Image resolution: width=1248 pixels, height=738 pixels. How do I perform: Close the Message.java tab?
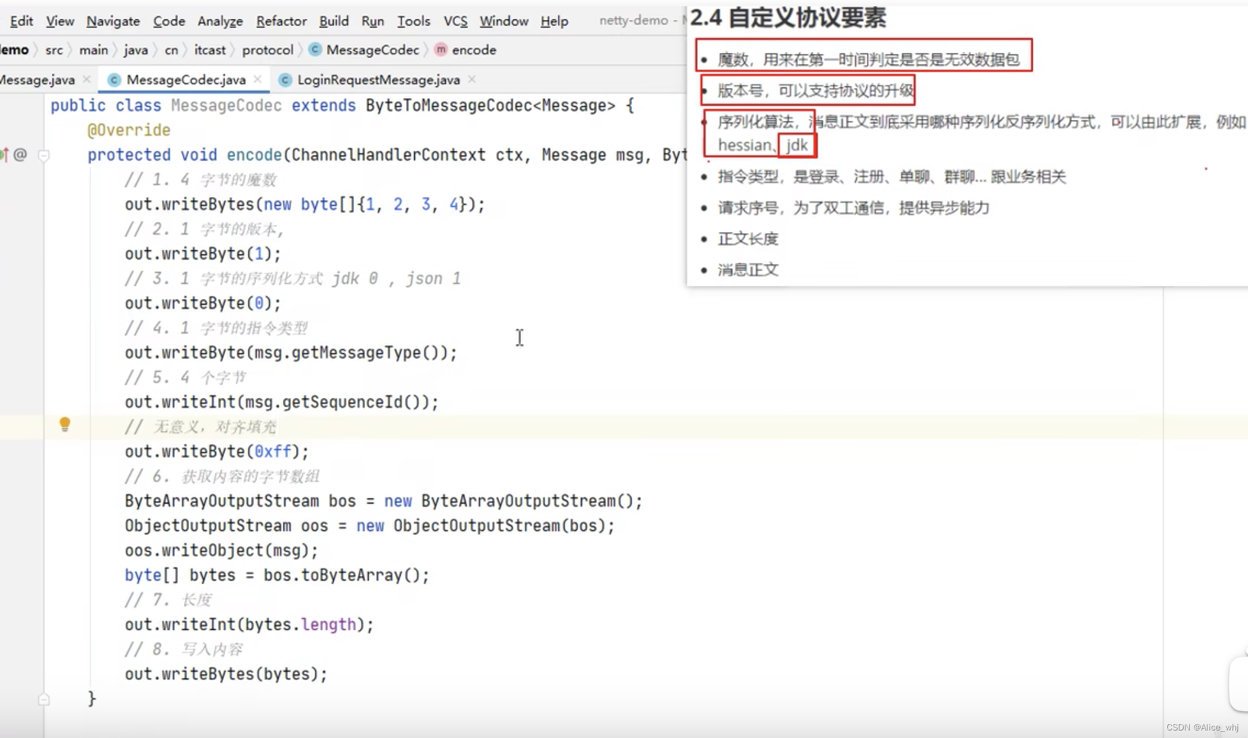(x=86, y=79)
